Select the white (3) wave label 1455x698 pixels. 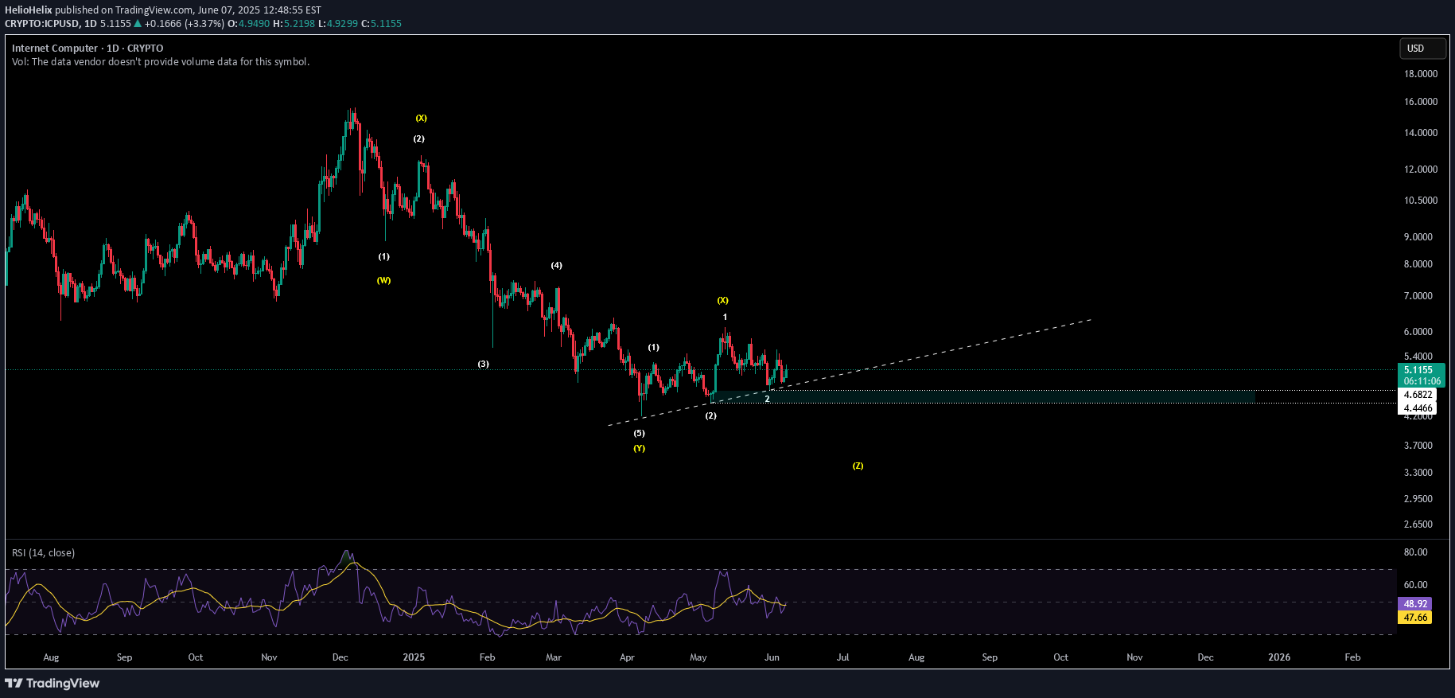483,364
